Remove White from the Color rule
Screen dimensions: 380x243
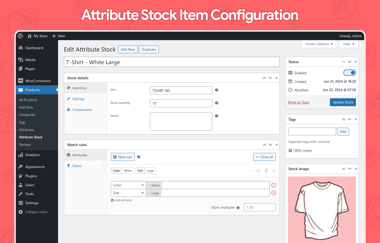click(x=150, y=185)
